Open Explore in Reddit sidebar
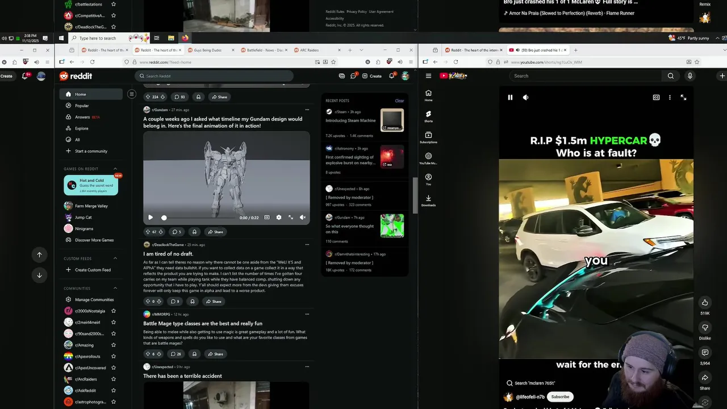Screen dimensions: 727x409 91,128
